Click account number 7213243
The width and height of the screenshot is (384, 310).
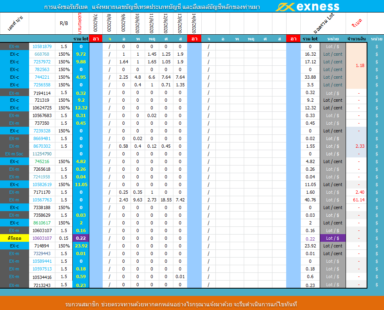point(42,285)
